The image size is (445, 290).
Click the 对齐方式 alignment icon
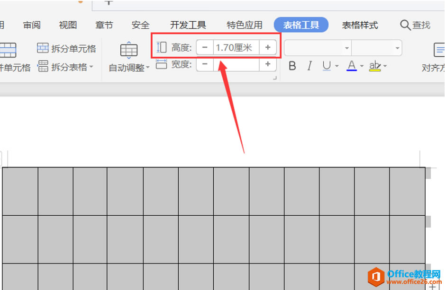439,50
